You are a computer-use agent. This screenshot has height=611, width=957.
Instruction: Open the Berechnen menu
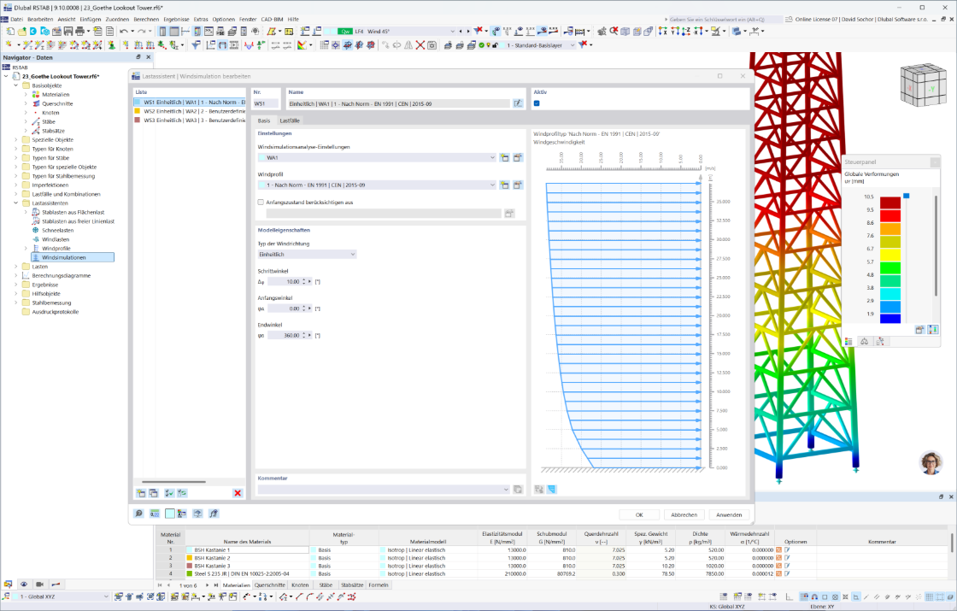tap(146, 19)
